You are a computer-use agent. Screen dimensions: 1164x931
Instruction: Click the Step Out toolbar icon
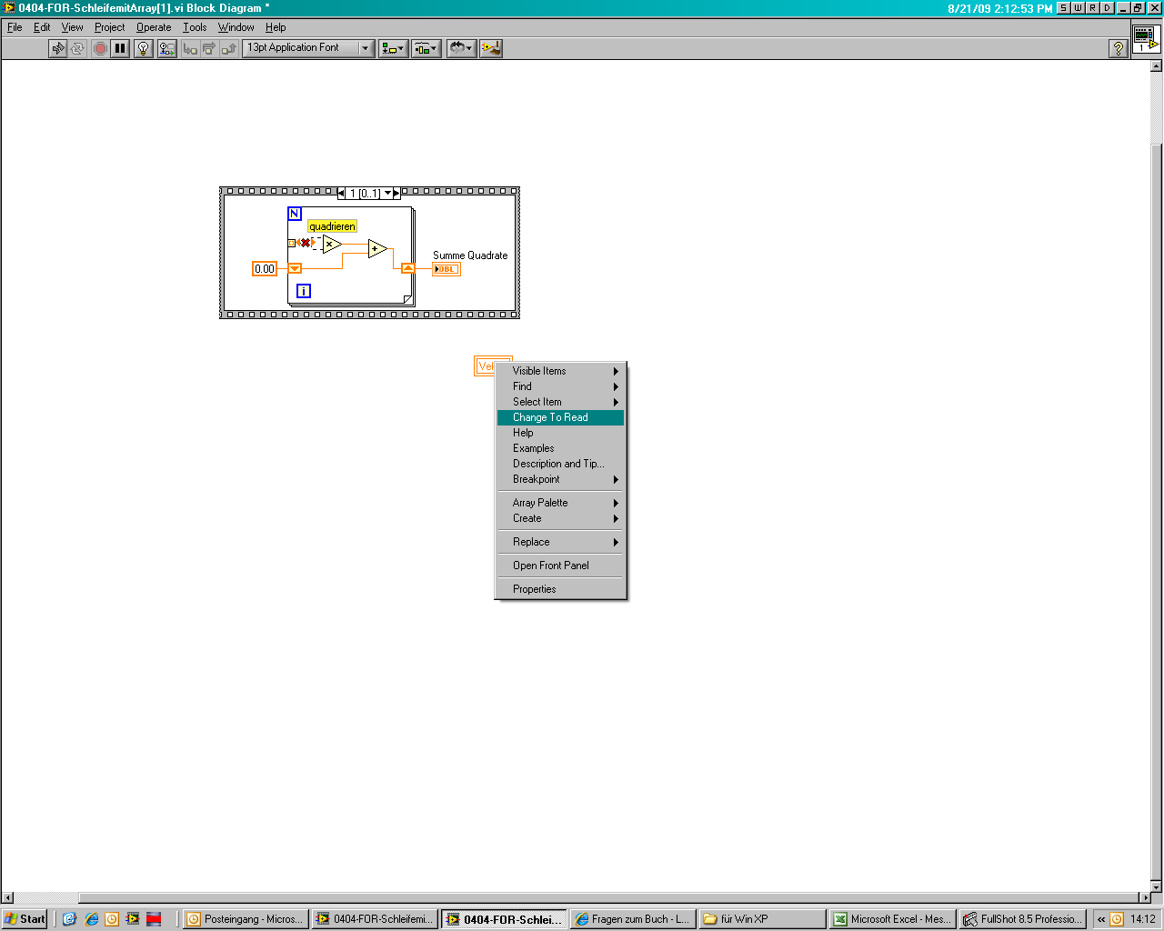click(x=229, y=48)
